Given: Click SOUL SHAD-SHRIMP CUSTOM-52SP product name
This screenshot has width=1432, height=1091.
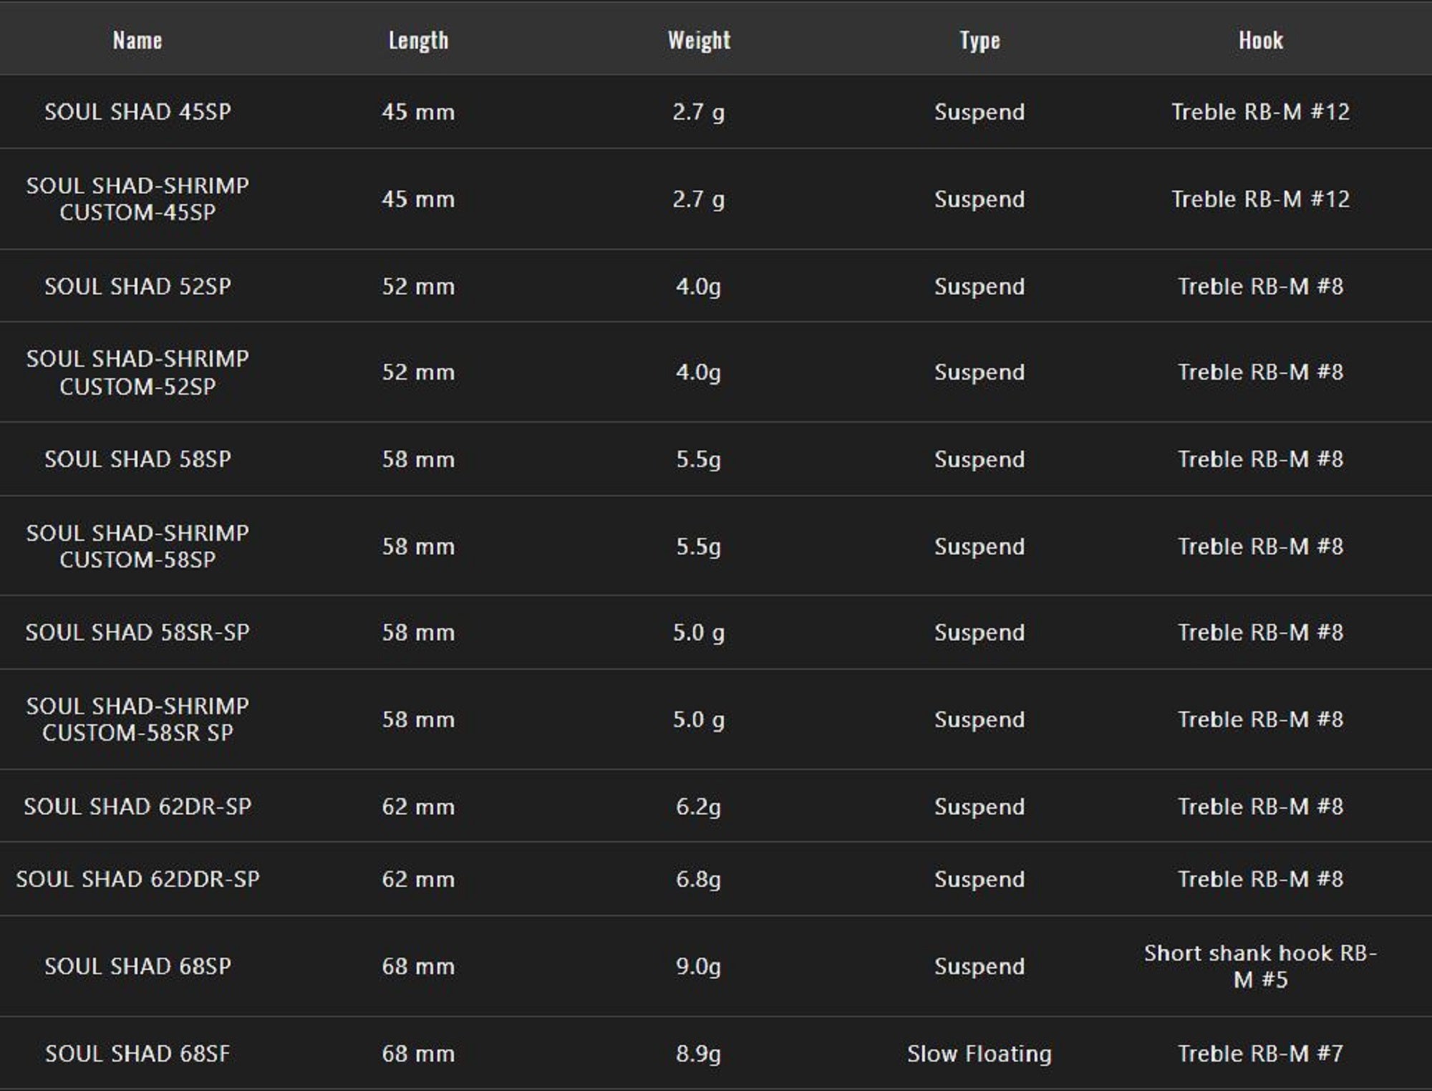Looking at the screenshot, I should (137, 373).
